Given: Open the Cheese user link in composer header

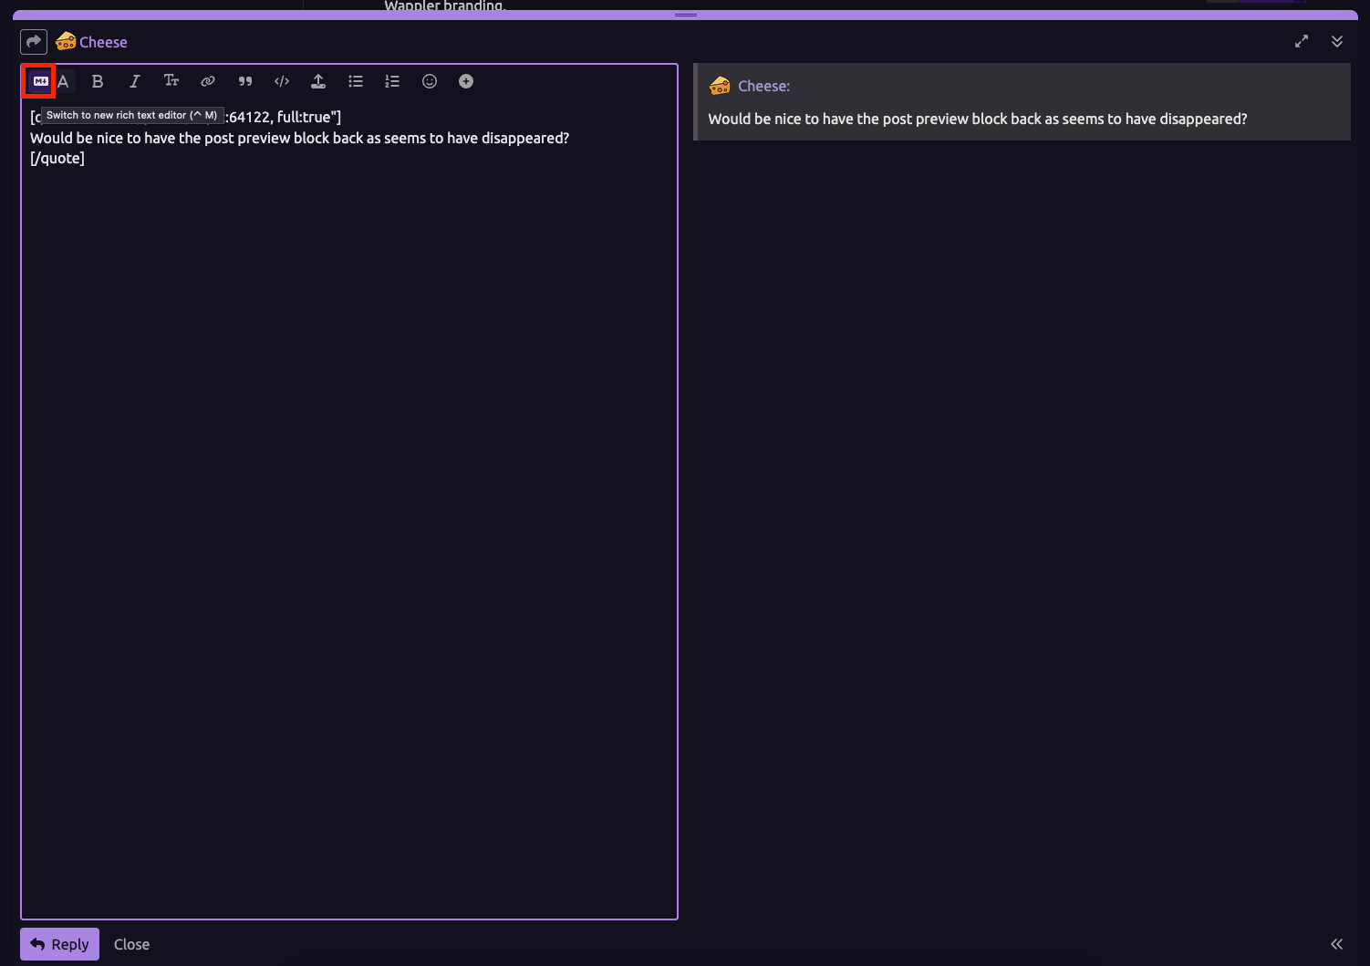Looking at the screenshot, I should pyautogui.click(x=102, y=42).
